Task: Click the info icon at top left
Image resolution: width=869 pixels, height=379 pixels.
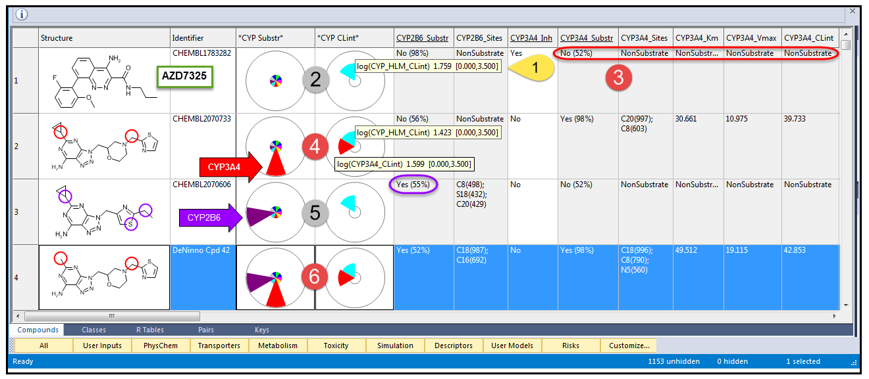Action: coord(21,14)
